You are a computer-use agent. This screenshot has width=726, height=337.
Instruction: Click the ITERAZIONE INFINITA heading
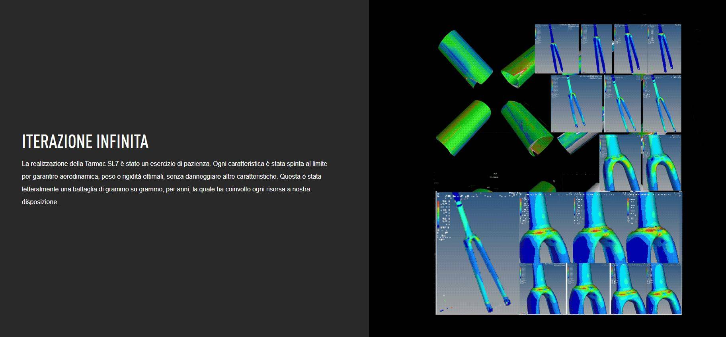point(85,142)
